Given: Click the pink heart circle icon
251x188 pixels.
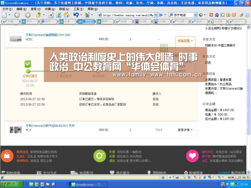Looking at the screenshot, I should pos(192,156).
